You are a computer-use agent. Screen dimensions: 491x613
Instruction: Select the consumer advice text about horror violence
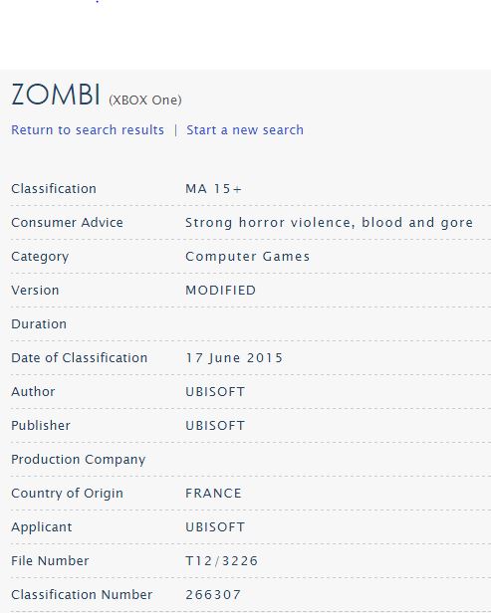(329, 223)
